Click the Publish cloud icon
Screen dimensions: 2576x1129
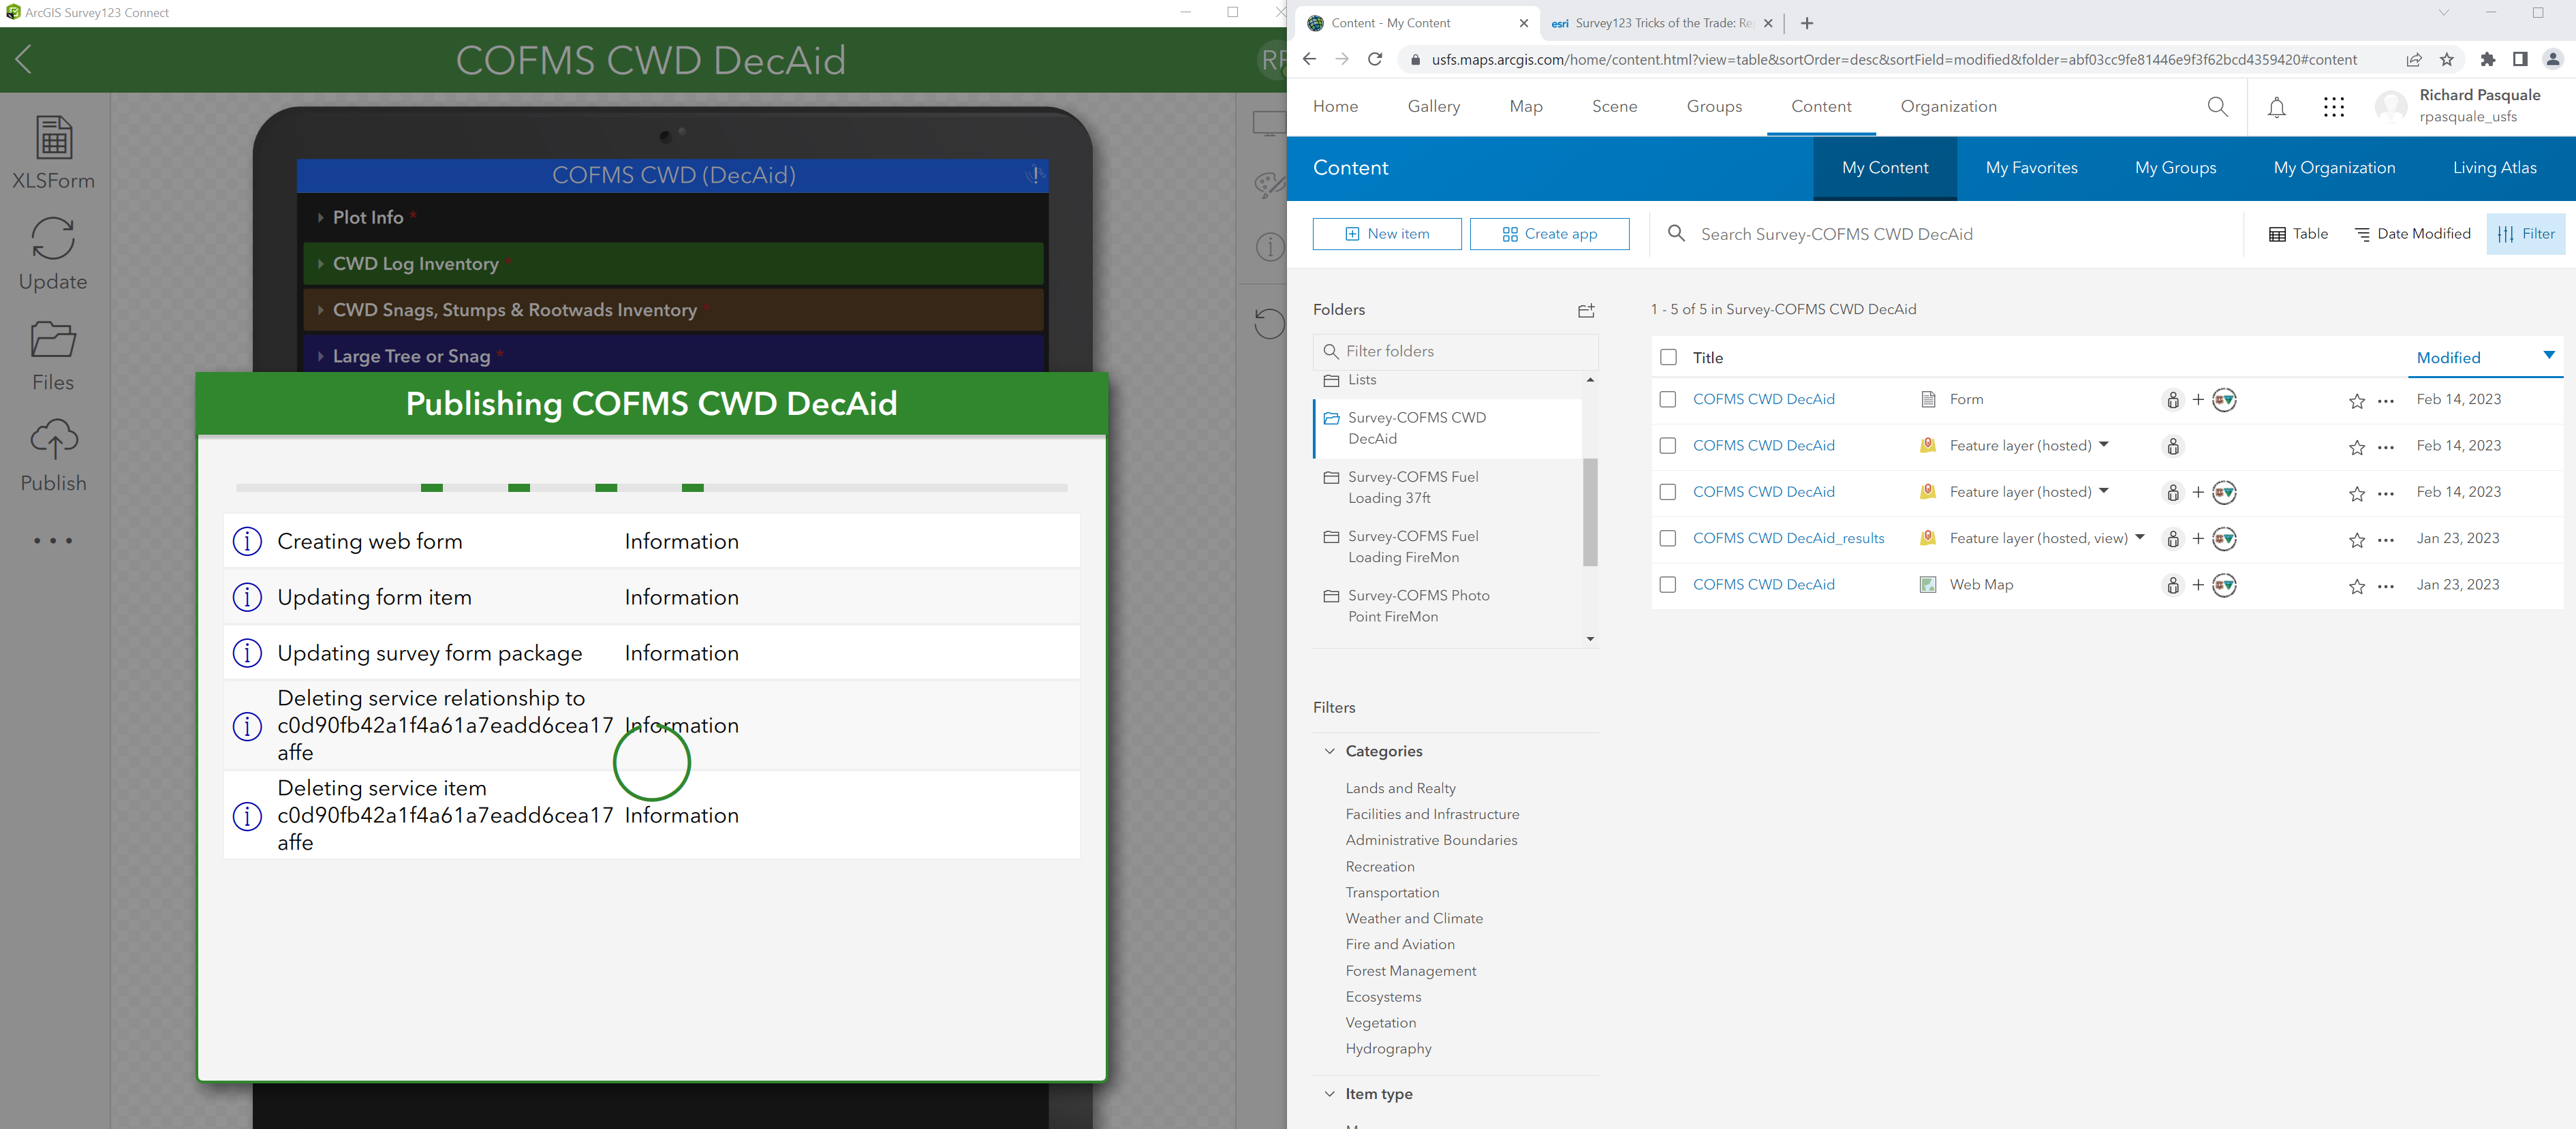pos(54,455)
